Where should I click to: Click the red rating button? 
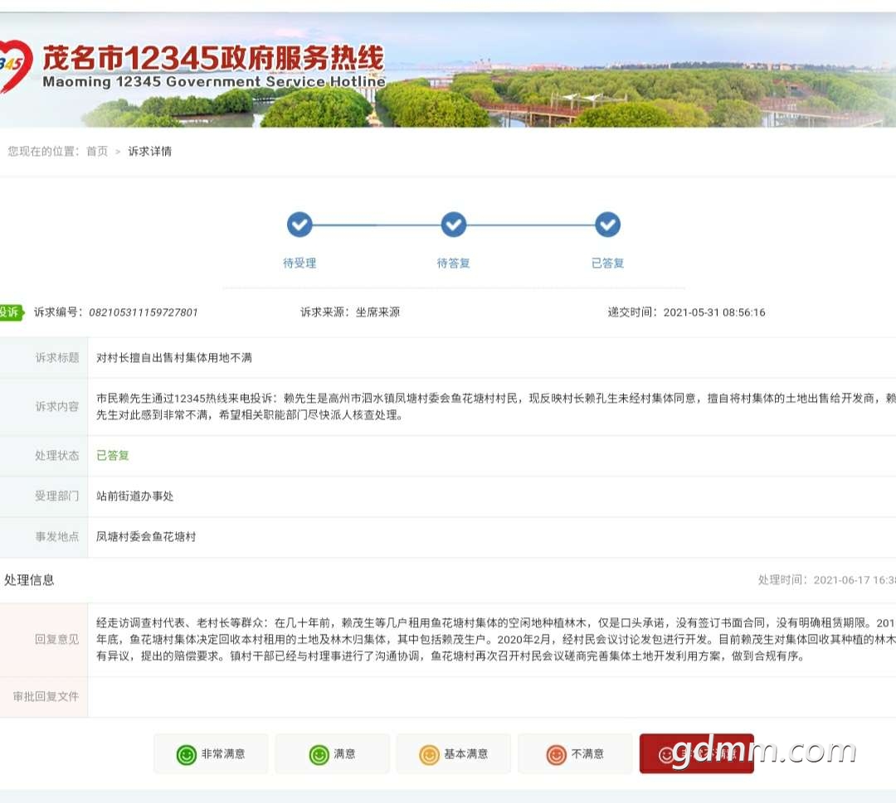(697, 754)
